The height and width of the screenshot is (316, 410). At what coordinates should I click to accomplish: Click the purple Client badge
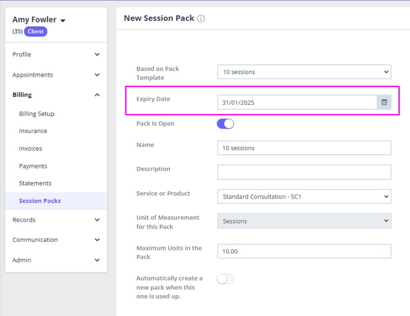[x=35, y=31]
